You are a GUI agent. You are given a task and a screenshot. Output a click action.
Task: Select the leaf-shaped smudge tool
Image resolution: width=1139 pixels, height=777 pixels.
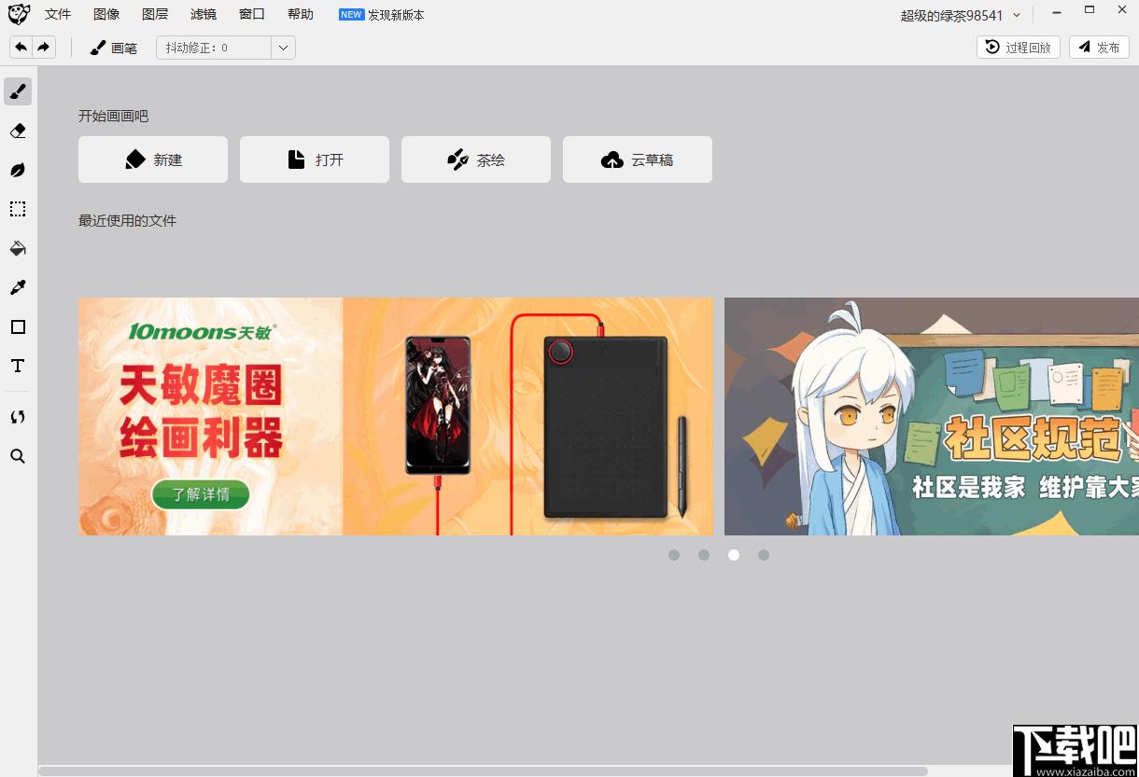pos(18,170)
